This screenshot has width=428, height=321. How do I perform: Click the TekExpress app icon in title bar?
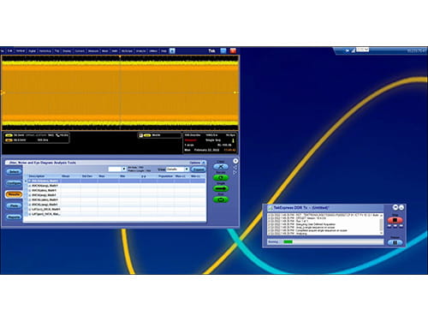(x=270, y=208)
